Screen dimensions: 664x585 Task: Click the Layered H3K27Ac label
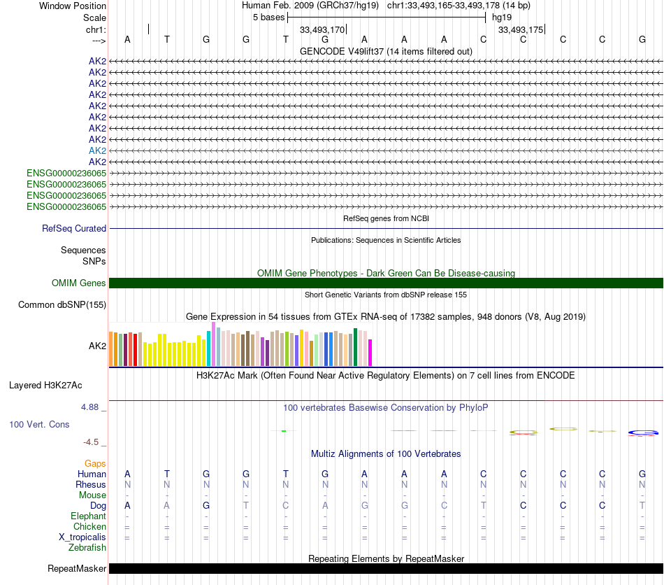click(45, 386)
